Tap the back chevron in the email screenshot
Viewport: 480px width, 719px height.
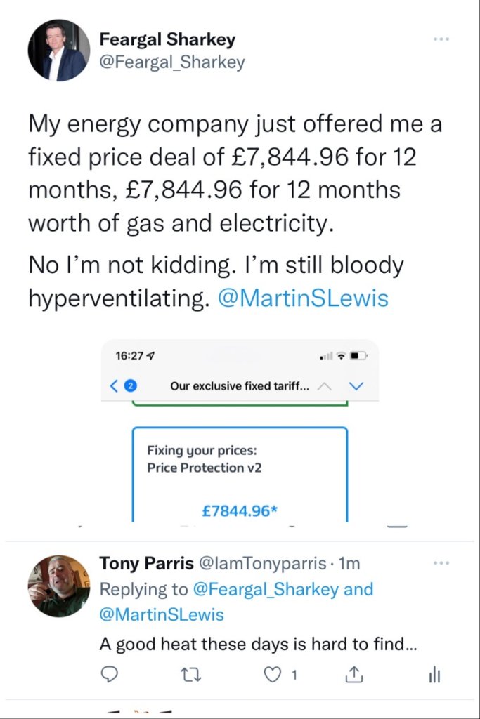pyautogui.click(x=115, y=385)
